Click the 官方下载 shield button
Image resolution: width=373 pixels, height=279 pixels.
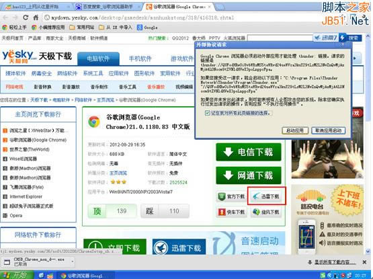[x=231, y=196]
